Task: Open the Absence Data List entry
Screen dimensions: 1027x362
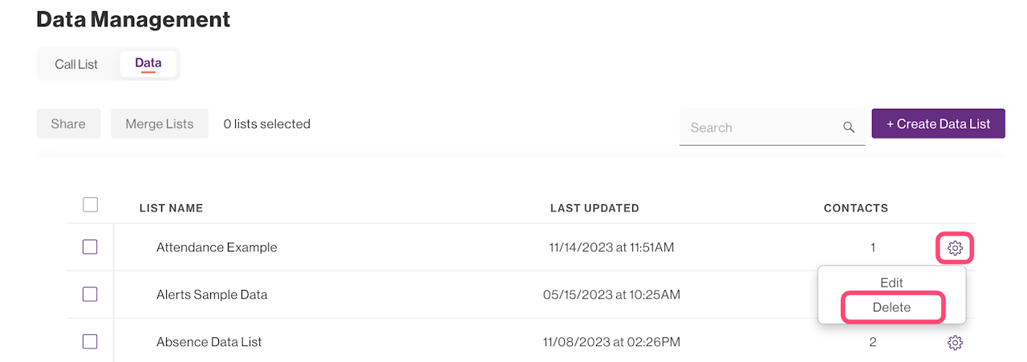Action: (x=209, y=342)
